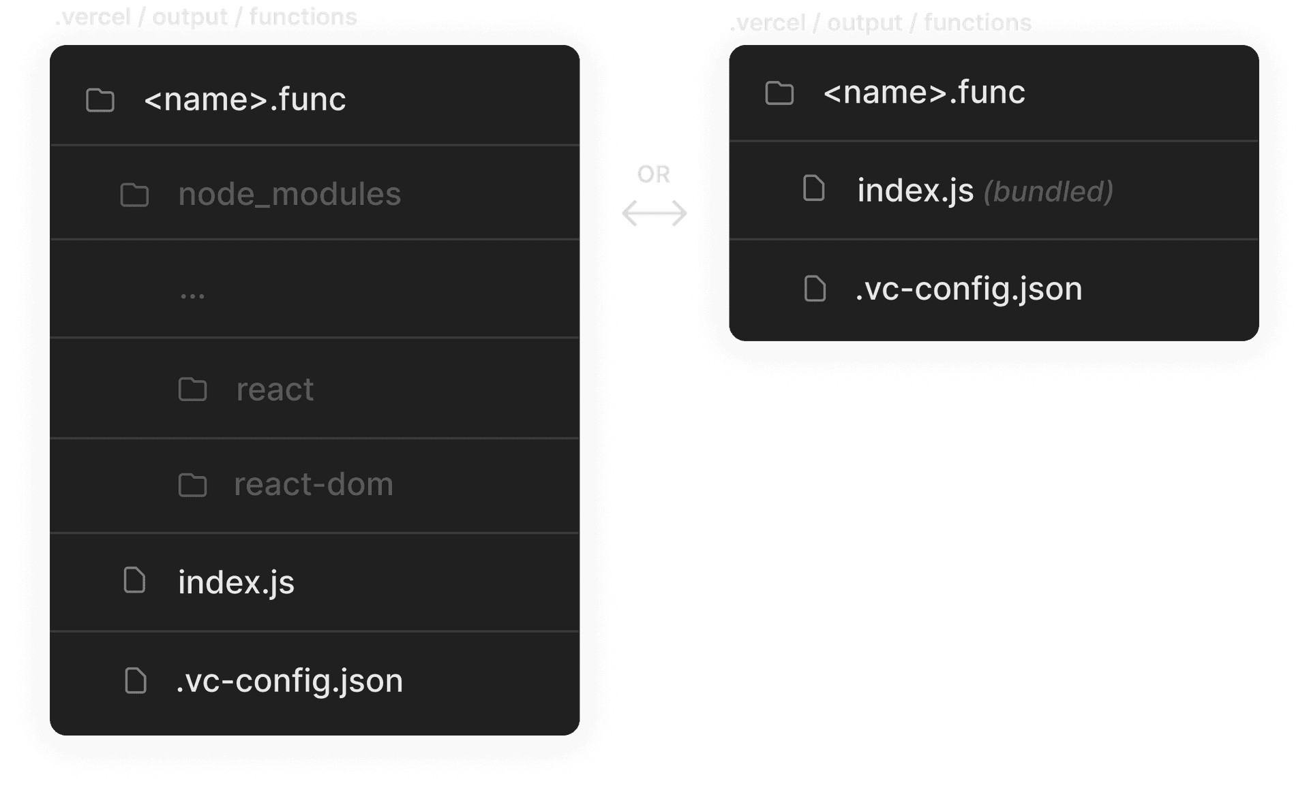Open .vc-config.json name below bundled index.js
The height and width of the screenshot is (790, 1309).
point(969,289)
